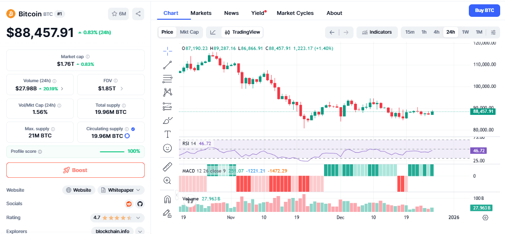Open GitHub social link icon

click(x=140, y=204)
